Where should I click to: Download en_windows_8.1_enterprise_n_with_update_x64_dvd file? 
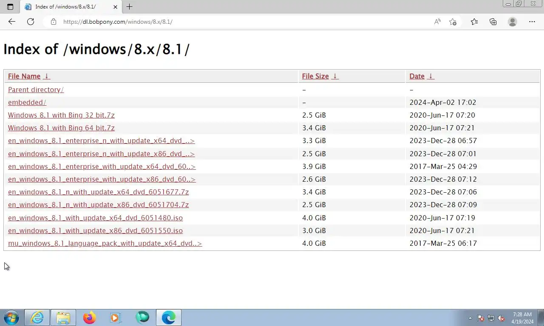(x=101, y=141)
